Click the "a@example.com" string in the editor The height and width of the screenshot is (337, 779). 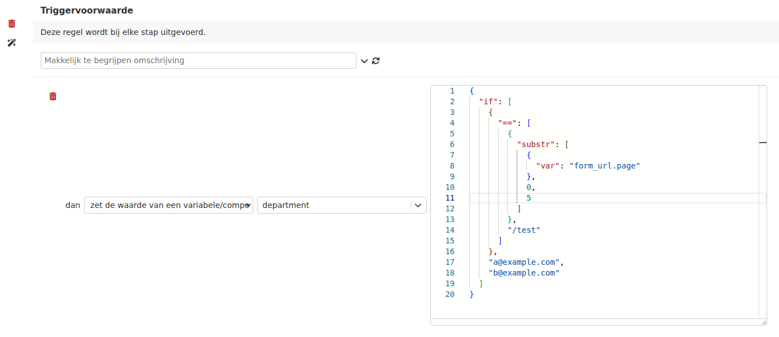525,262
